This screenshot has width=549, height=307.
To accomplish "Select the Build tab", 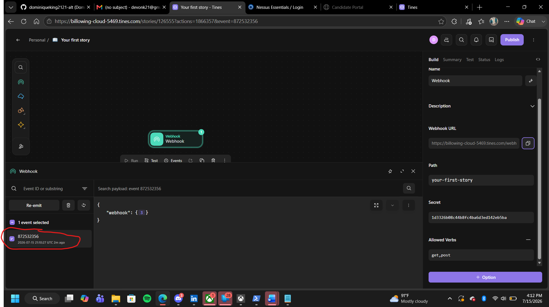I will (433, 59).
